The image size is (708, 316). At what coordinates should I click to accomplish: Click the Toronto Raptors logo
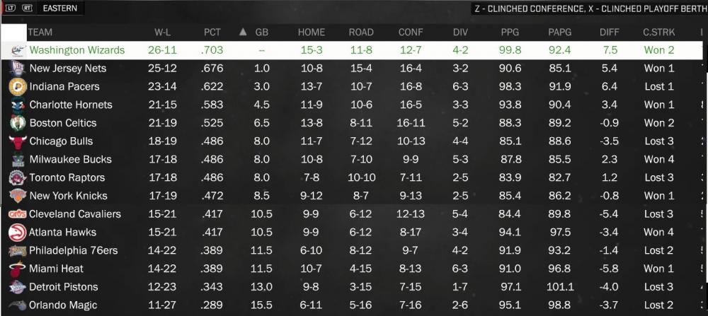tap(17, 177)
